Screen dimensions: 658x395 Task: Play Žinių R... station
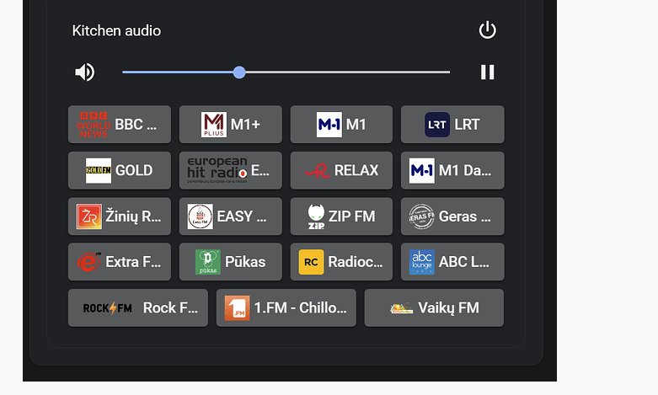[120, 216]
